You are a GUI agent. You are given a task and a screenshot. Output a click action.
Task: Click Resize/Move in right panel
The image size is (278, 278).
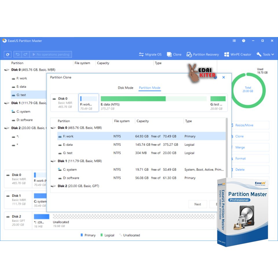point(244,125)
